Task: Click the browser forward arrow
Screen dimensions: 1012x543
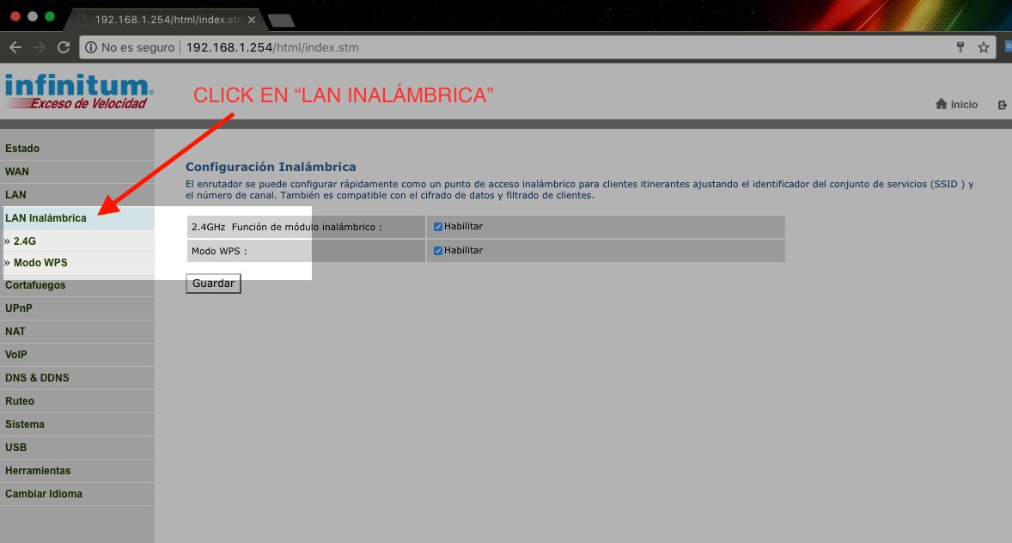Action: point(40,47)
